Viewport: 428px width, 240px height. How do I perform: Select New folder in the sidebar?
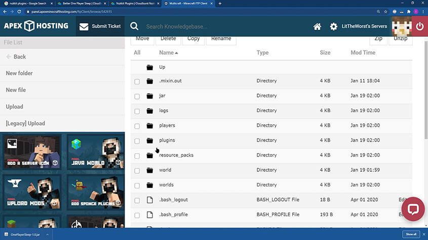tap(62, 73)
